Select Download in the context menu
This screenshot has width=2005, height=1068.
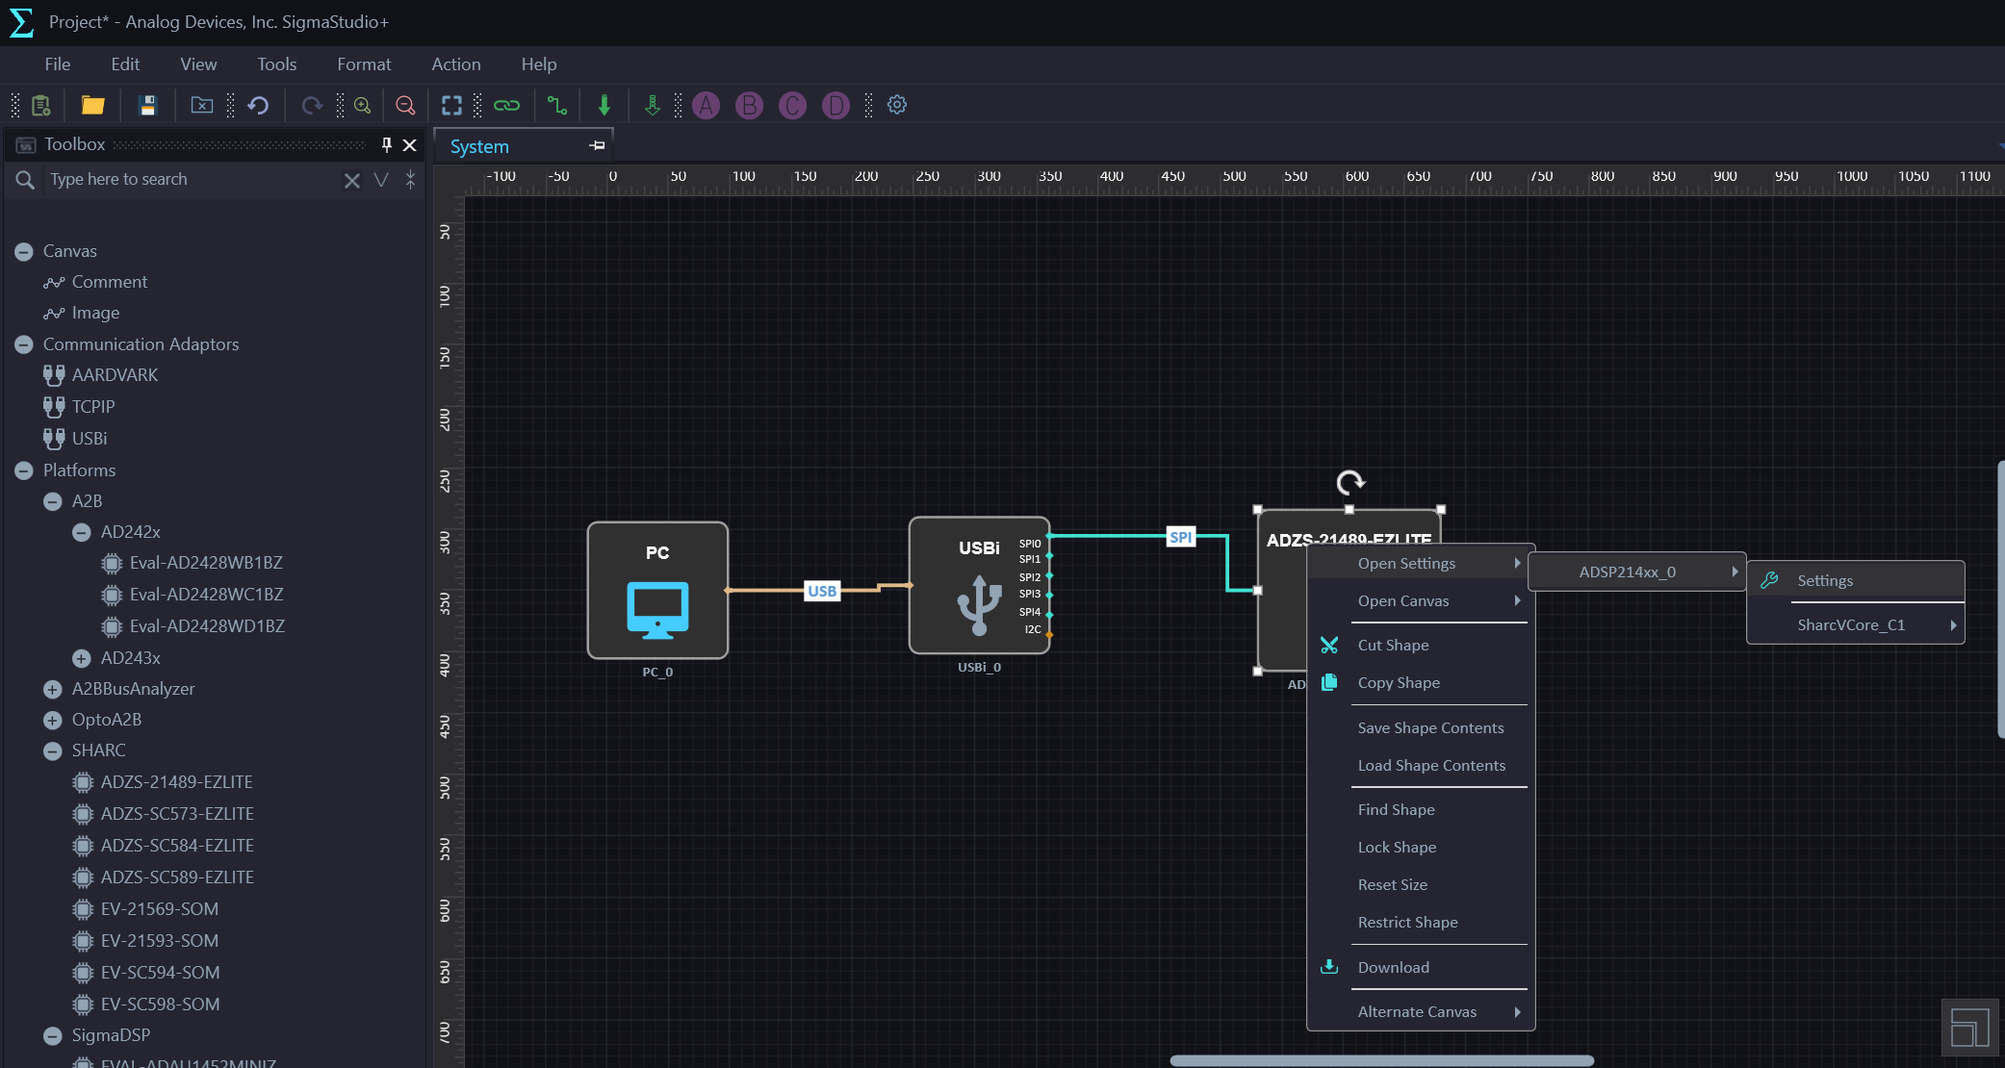(1421, 967)
